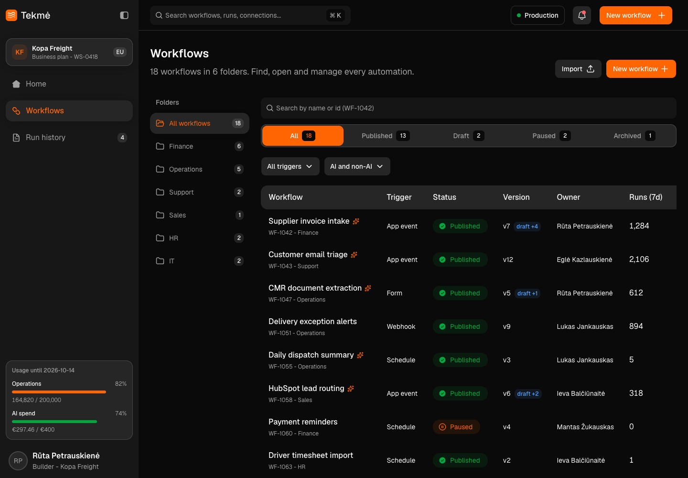Open the Kopa Freight workspace switcher
This screenshot has width=688, height=478.
[x=69, y=52]
